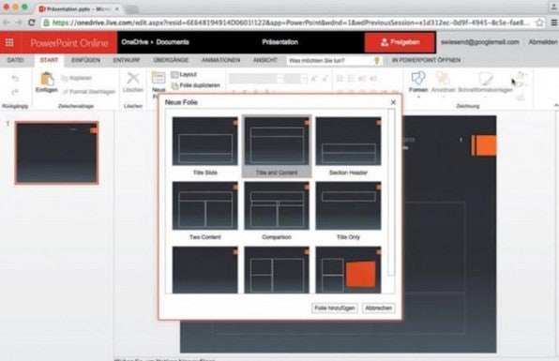Click IN POWERPOINT ÖFFNEN
This screenshot has width=559, height=361.
tap(426, 60)
